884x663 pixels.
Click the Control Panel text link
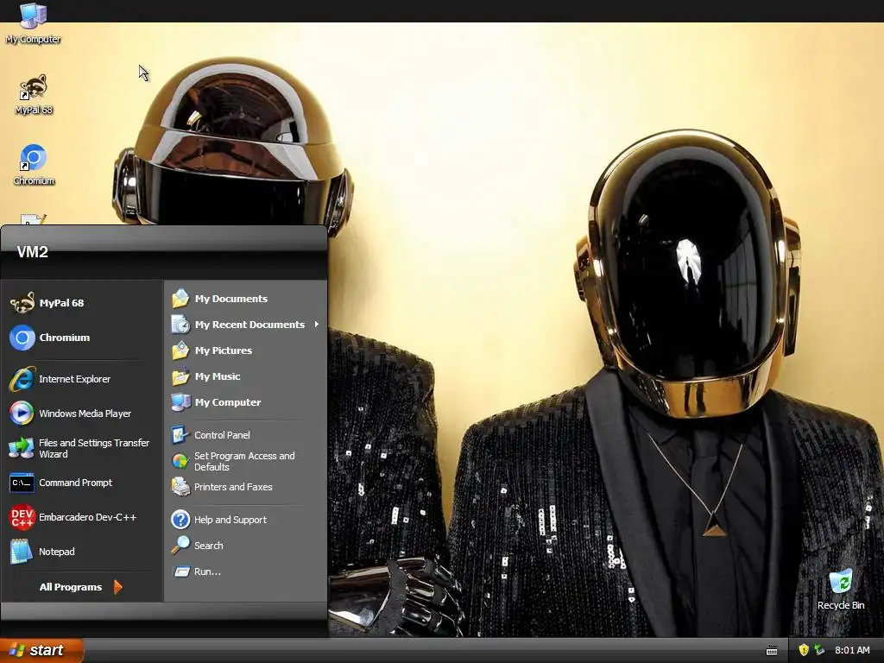click(222, 435)
